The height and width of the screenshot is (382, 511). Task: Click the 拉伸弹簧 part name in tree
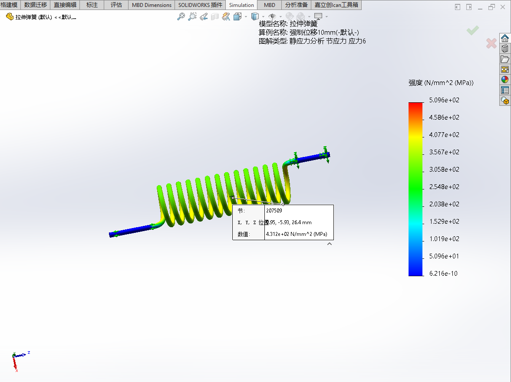point(33,17)
